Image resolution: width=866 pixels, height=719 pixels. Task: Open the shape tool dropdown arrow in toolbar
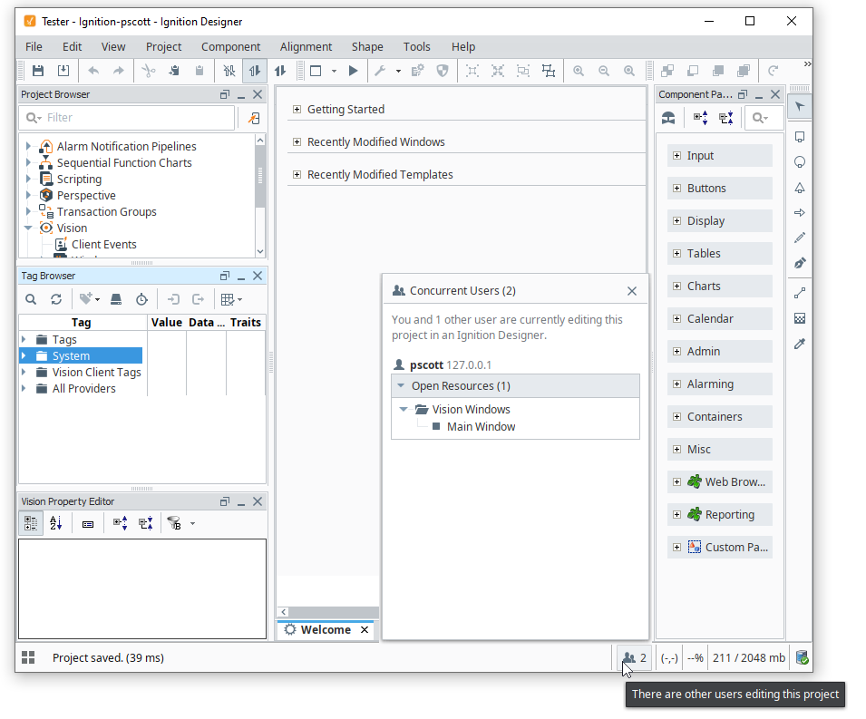[334, 72]
